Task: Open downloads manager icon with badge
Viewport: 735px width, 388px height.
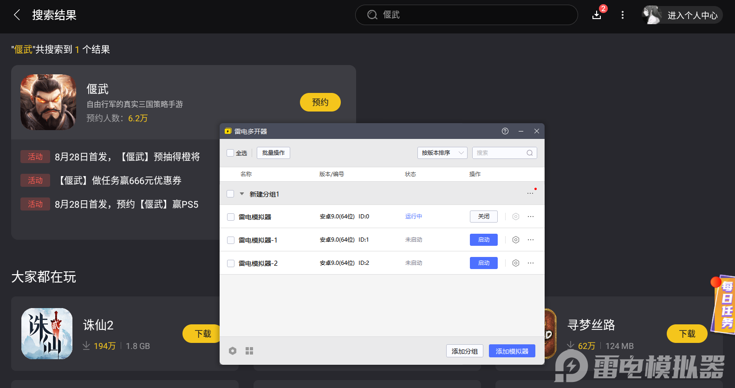Action: [x=597, y=15]
